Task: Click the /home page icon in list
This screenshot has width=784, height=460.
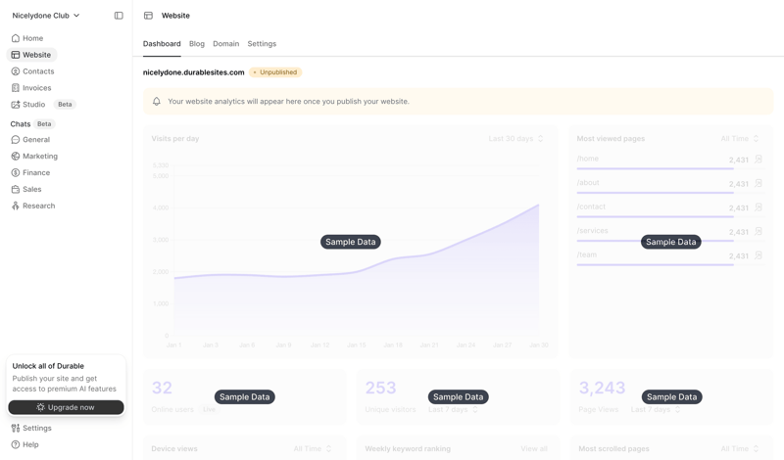Action: pos(759,160)
